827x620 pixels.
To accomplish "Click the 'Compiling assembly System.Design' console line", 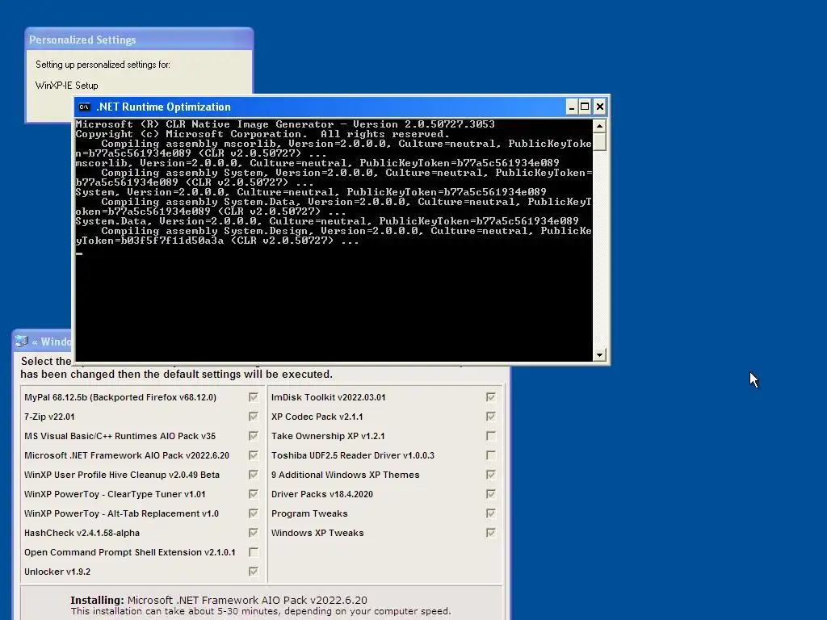I will tap(334, 236).
